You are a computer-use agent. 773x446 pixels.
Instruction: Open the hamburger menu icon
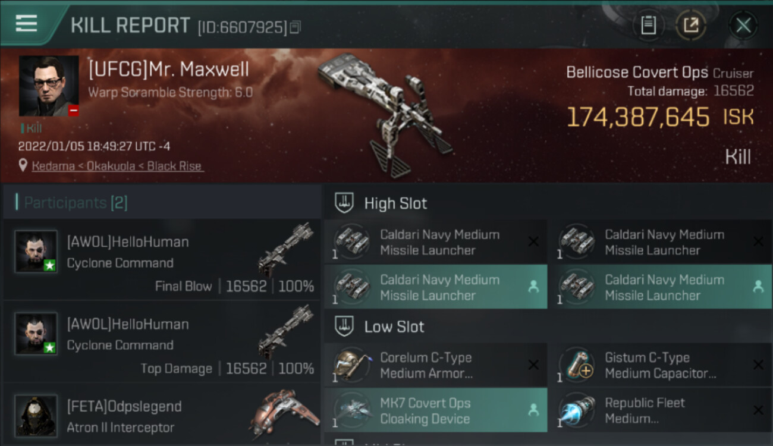pyautogui.click(x=26, y=23)
